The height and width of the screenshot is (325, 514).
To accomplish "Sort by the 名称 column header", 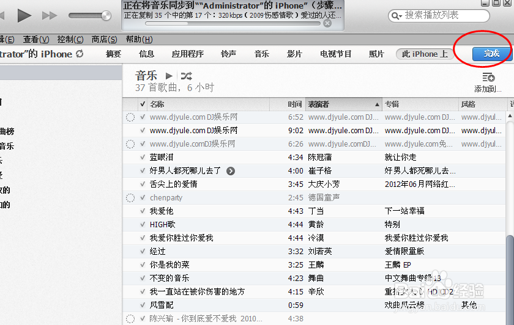I will point(209,104).
